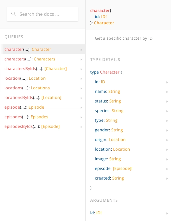
Task: Expand the id: ID field arrow
Action: pos(167,82)
